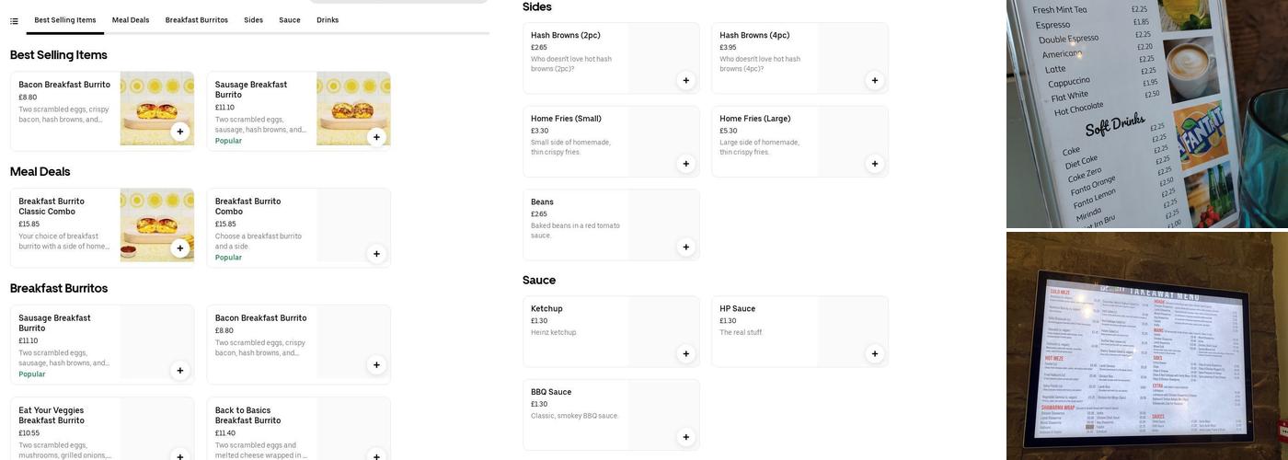
Task: Add Beans side to order
Action: (x=685, y=247)
